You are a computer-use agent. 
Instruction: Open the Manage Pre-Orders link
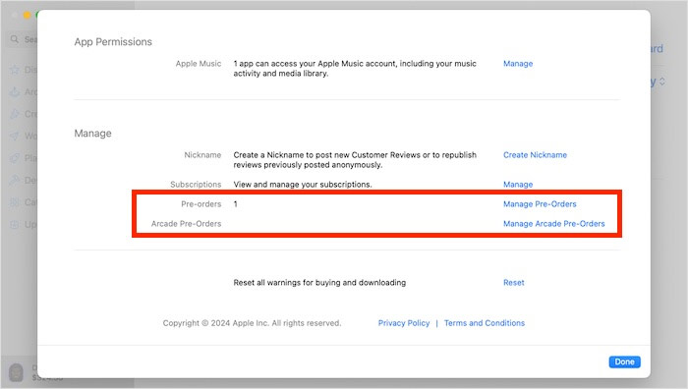(x=540, y=204)
